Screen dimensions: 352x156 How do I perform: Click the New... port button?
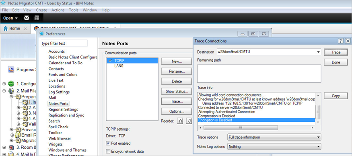click(177, 61)
